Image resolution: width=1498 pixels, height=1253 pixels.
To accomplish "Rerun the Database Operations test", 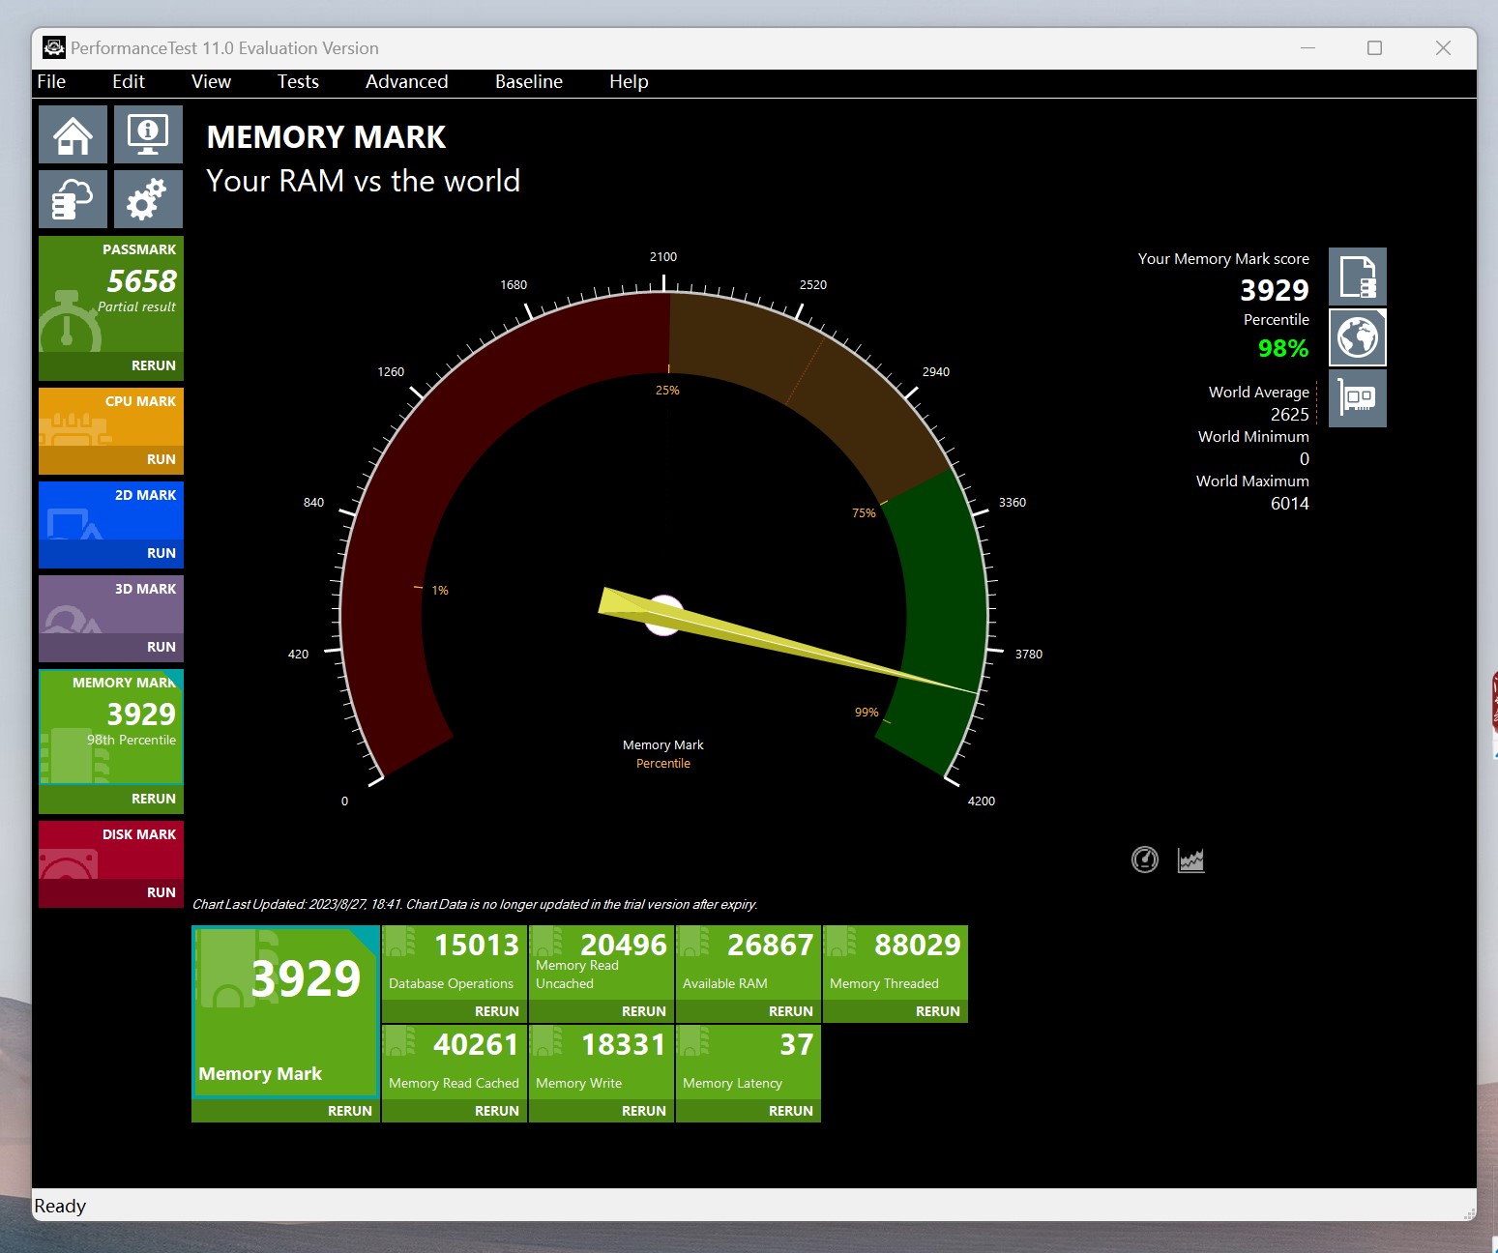I will click(496, 1011).
